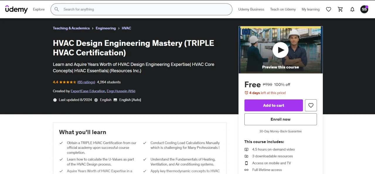Screen dimensions: 375x174
Task: Click the What you'll learn heading
Action: click(x=83, y=132)
